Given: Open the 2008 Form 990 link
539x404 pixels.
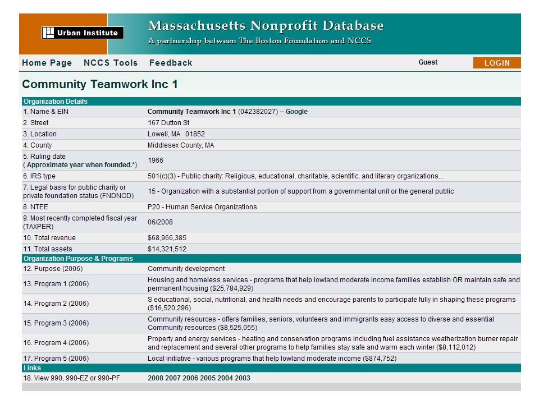Looking at the screenshot, I should pos(156,378).
